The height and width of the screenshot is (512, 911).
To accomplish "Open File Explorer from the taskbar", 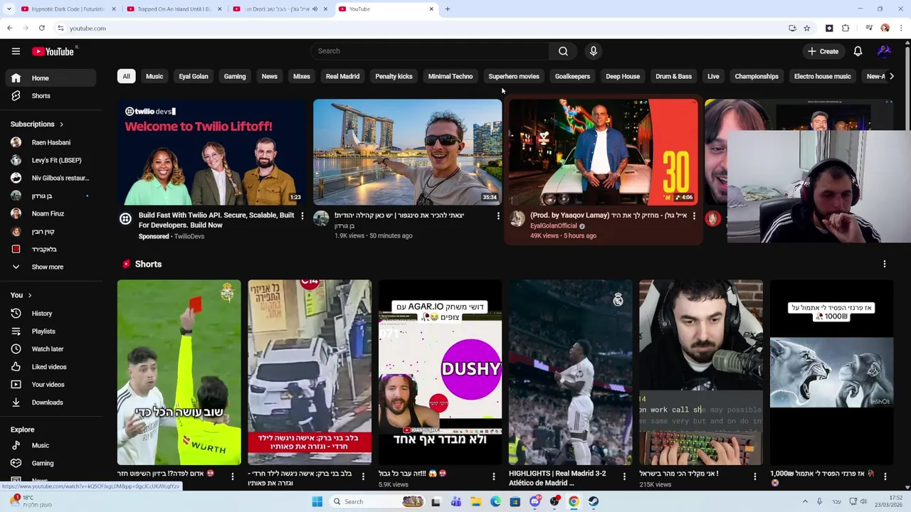I will (475, 501).
